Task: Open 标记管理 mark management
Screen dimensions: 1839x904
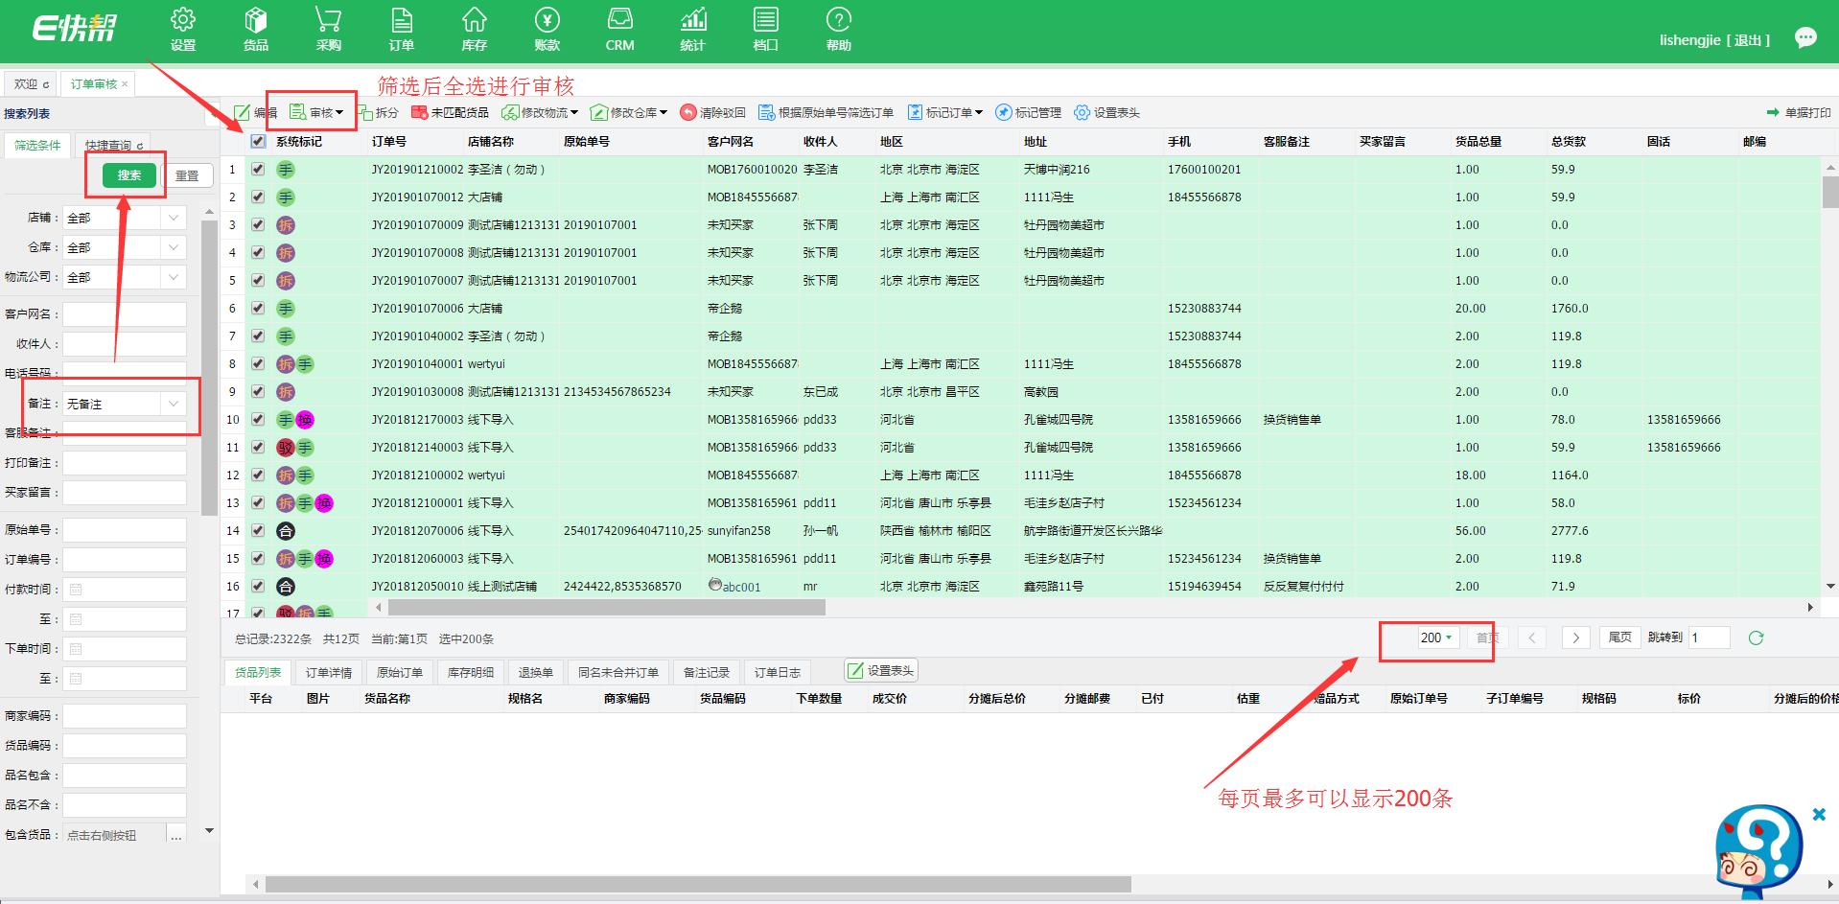Action: (x=1028, y=112)
